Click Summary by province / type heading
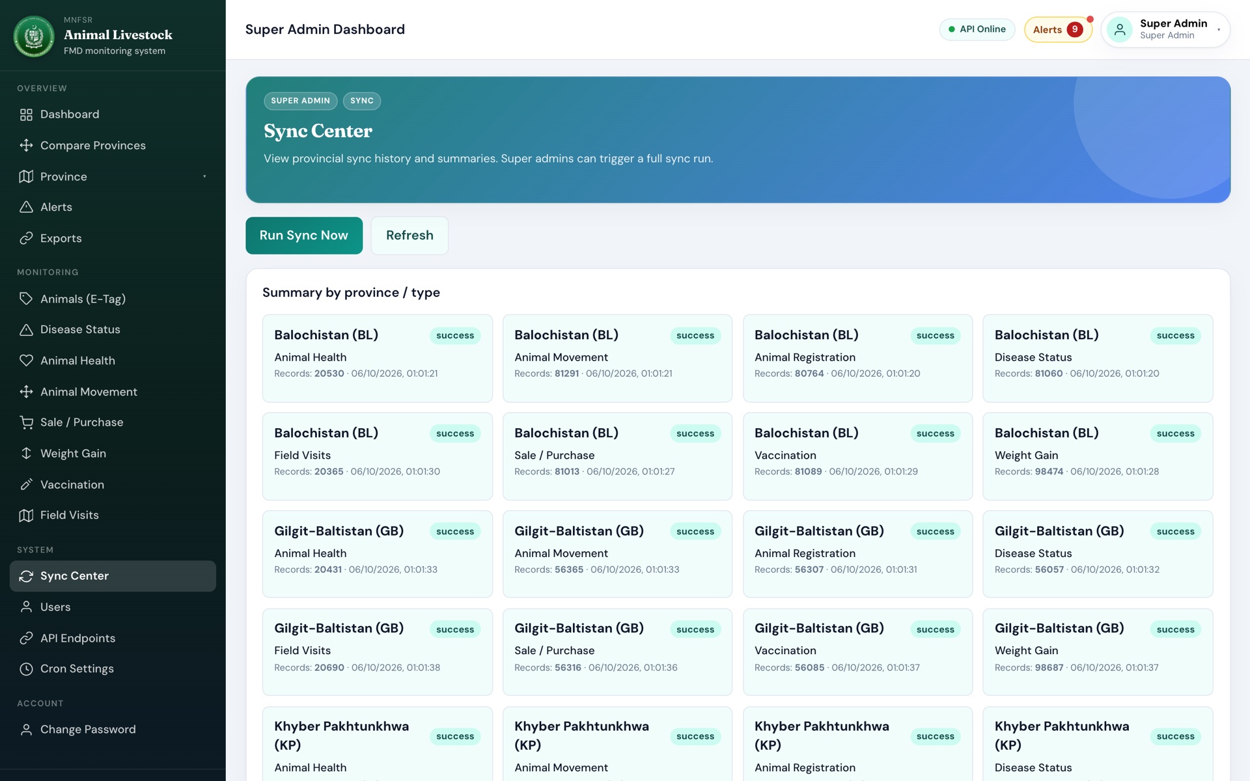 [x=351, y=292]
